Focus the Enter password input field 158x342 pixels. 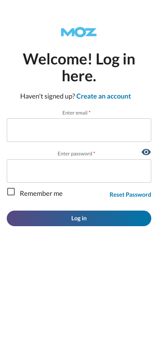tap(79, 171)
